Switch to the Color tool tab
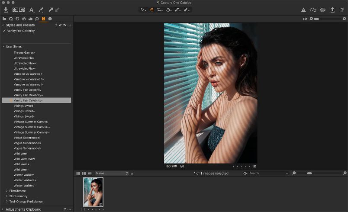The height and width of the screenshot is (212, 348). pyautogui.click(x=24, y=19)
